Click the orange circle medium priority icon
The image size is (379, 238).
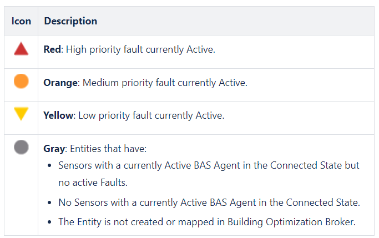coord(21,82)
